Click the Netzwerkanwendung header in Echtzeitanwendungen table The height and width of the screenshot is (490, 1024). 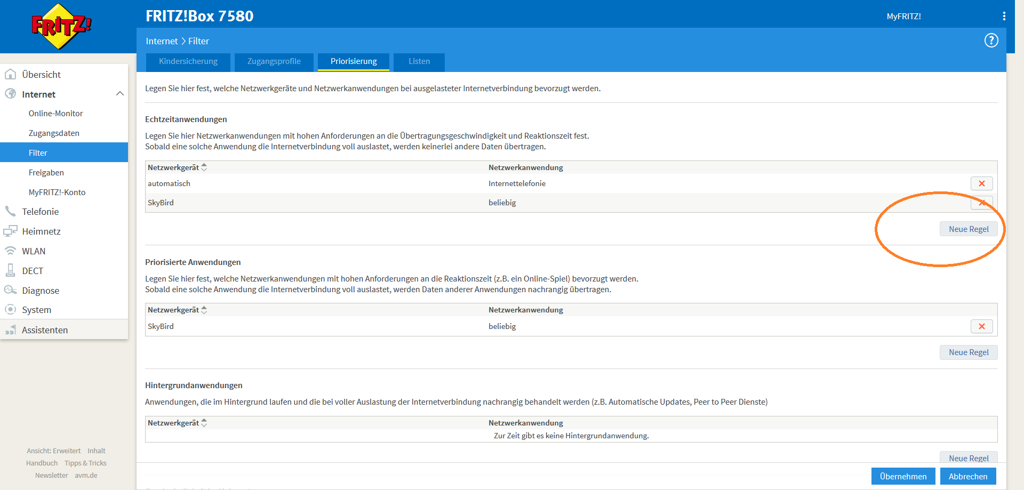[526, 167]
